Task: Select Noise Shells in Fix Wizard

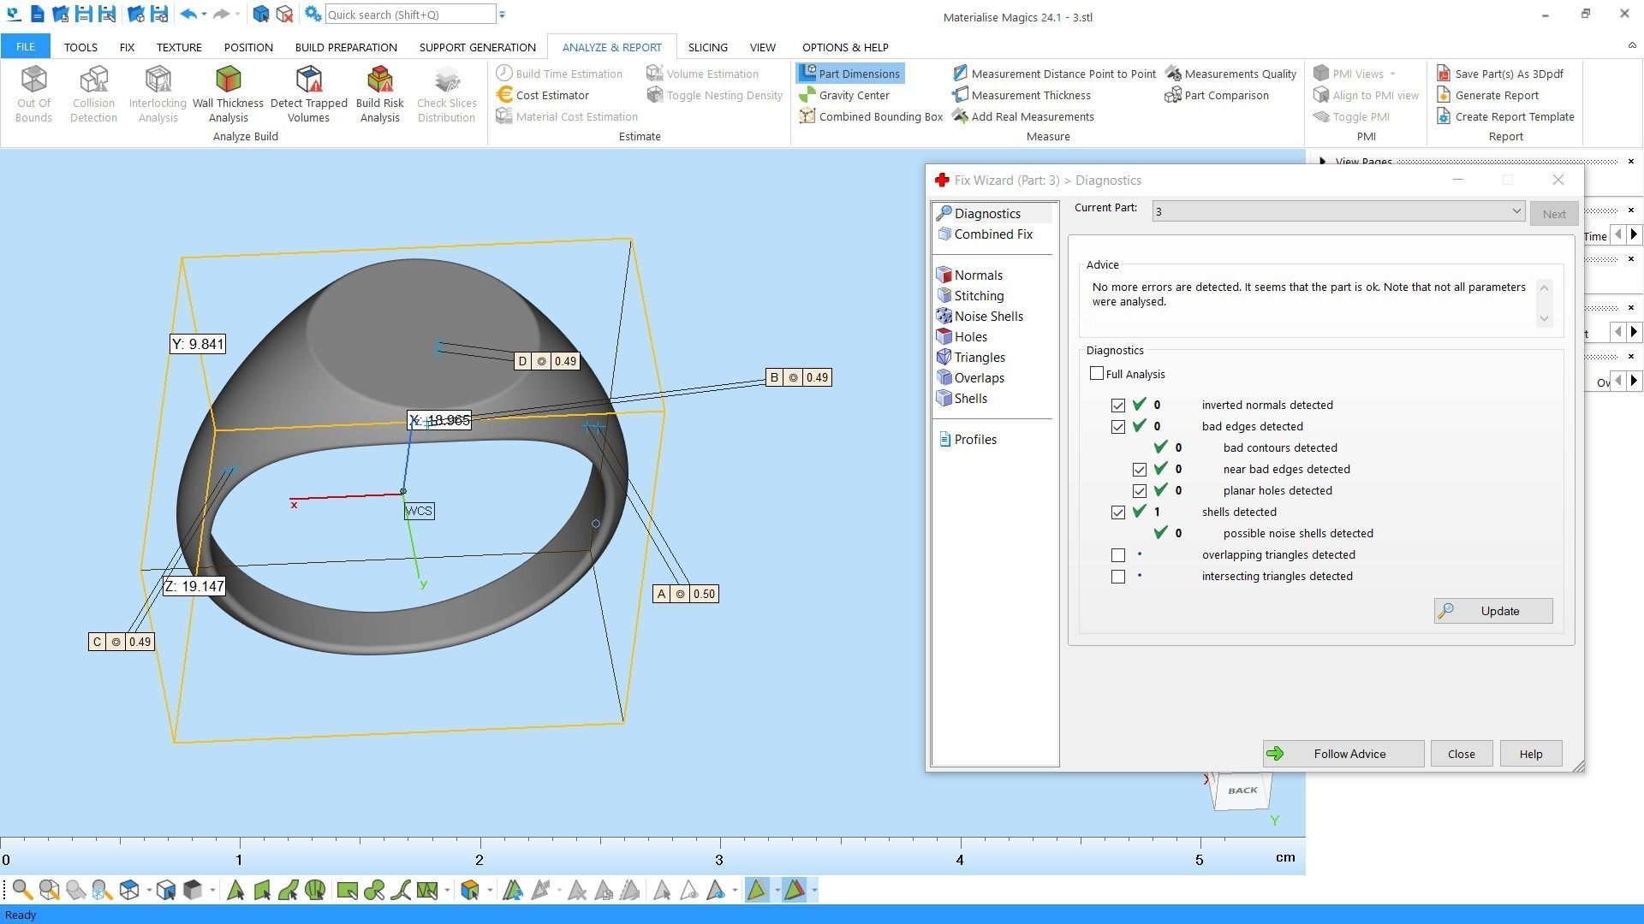Action: pos(988,317)
